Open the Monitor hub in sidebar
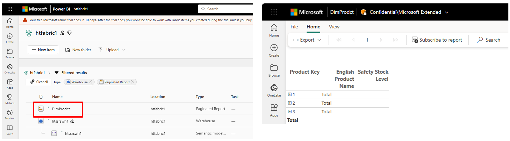510x141 pixels. coord(10,114)
